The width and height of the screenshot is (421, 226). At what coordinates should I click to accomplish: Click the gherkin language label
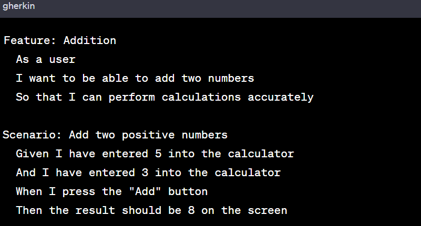coord(19,6)
